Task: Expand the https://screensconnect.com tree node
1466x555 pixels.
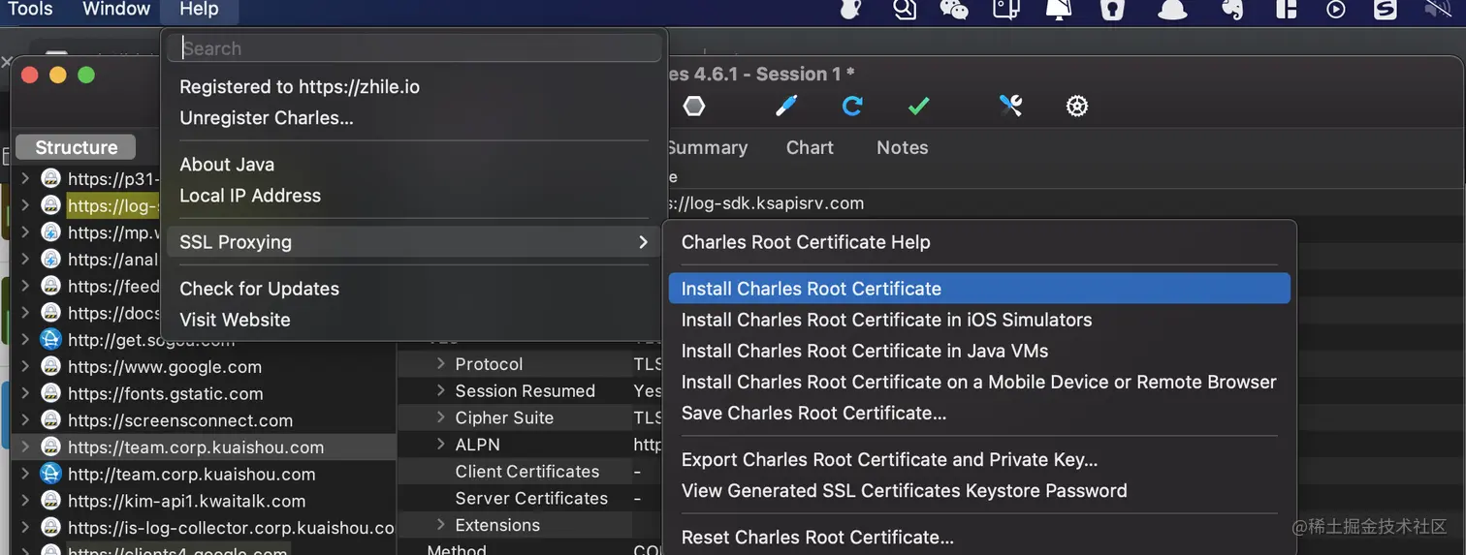Action: (25, 420)
